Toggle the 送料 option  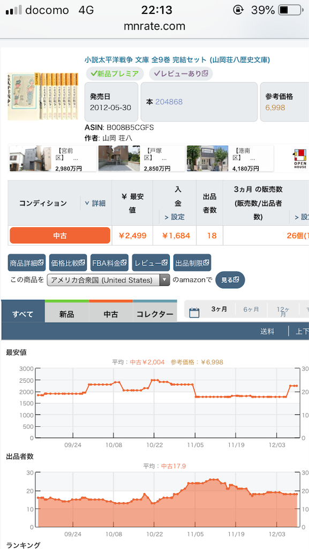click(x=267, y=331)
